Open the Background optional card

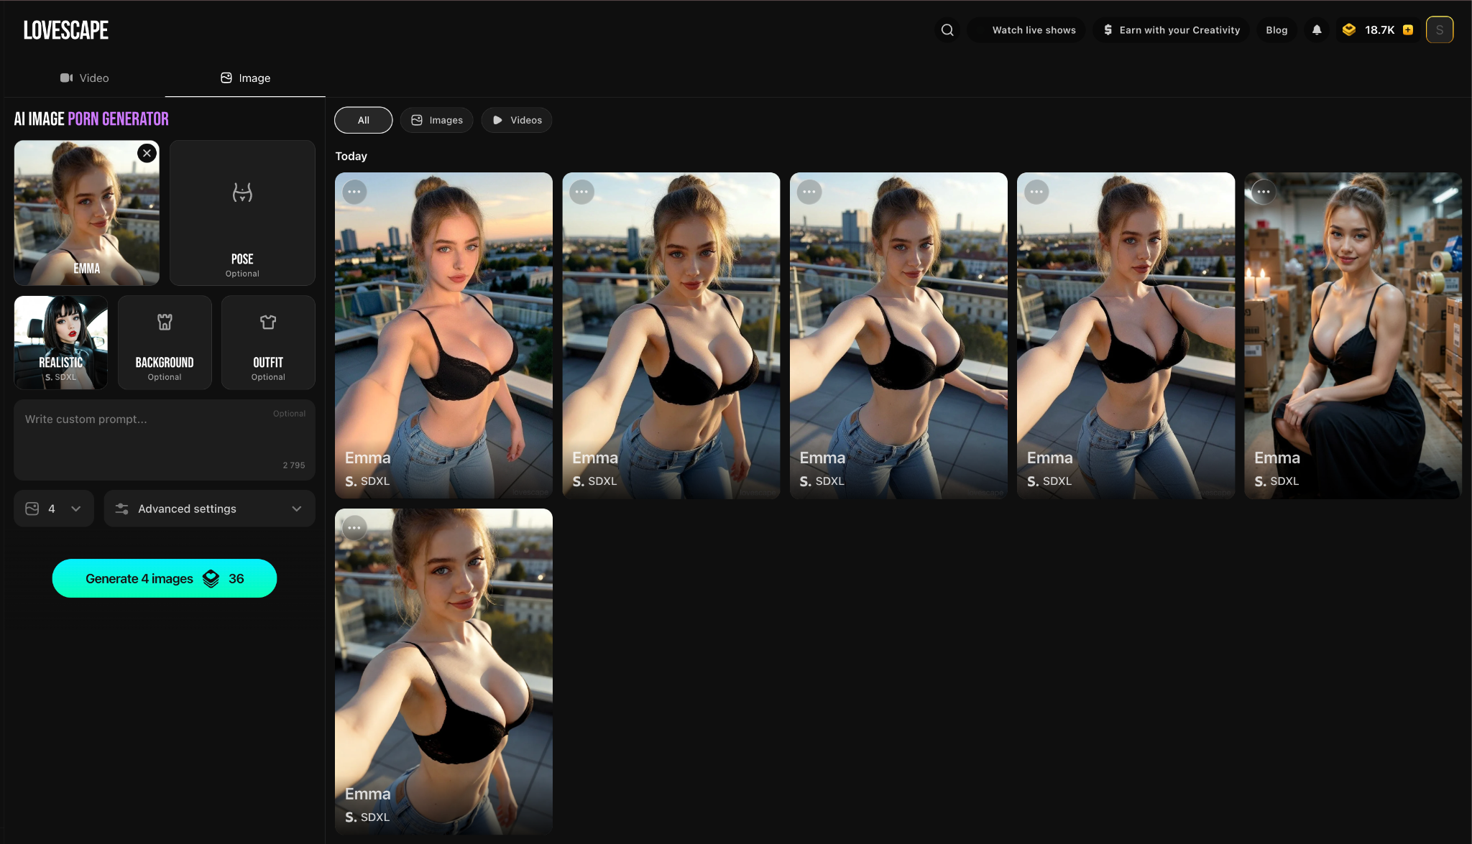point(165,343)
